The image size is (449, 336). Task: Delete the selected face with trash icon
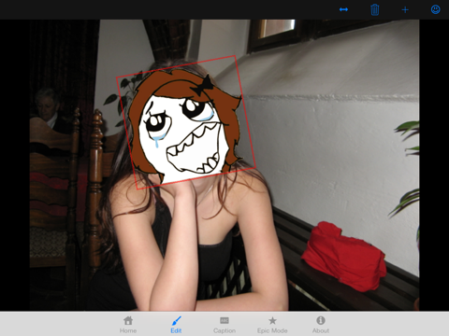pos(375,9)
